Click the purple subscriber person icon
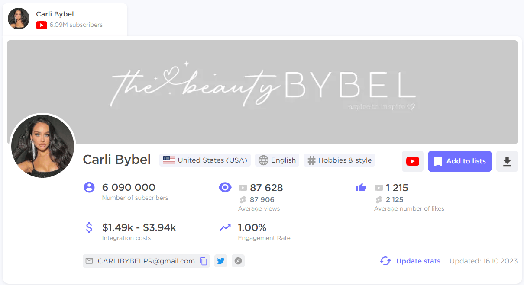524x285 pixels. 89,187
